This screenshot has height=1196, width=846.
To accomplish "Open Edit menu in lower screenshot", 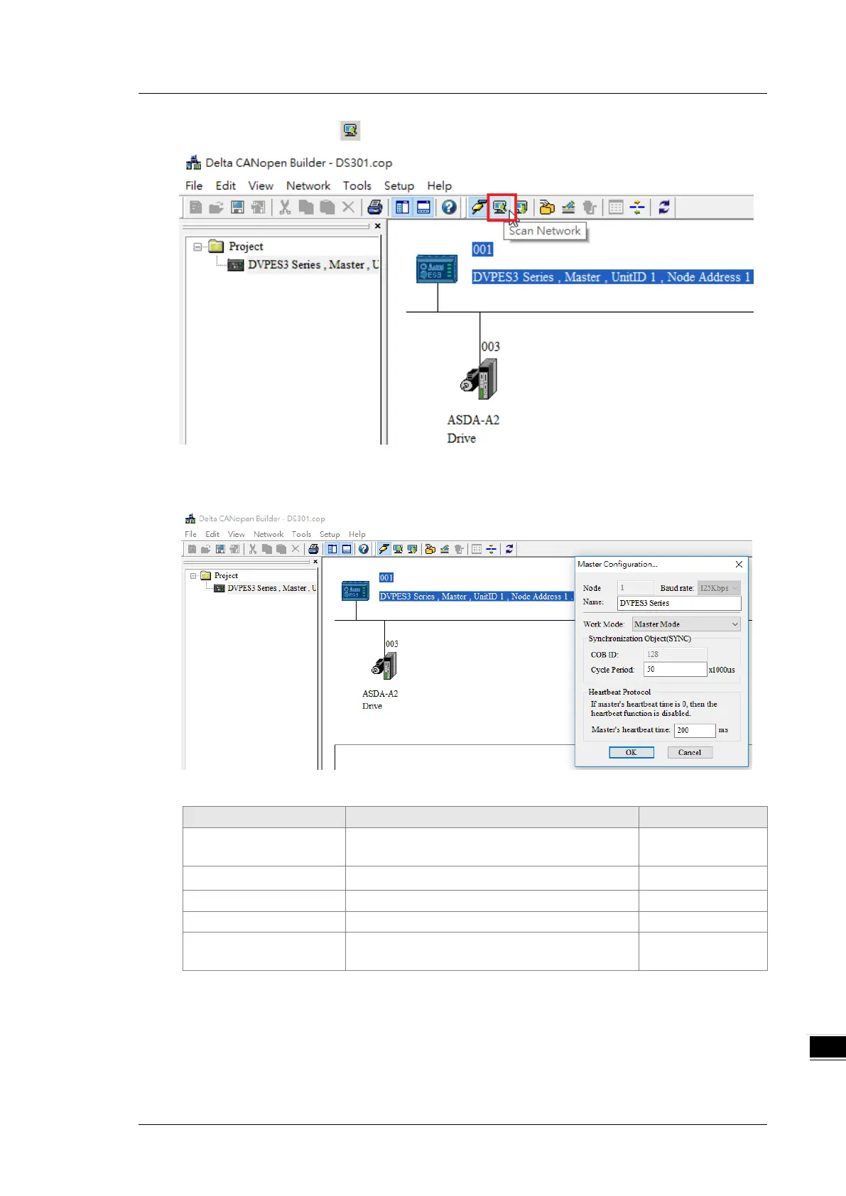I will click(x=212, y=534).
